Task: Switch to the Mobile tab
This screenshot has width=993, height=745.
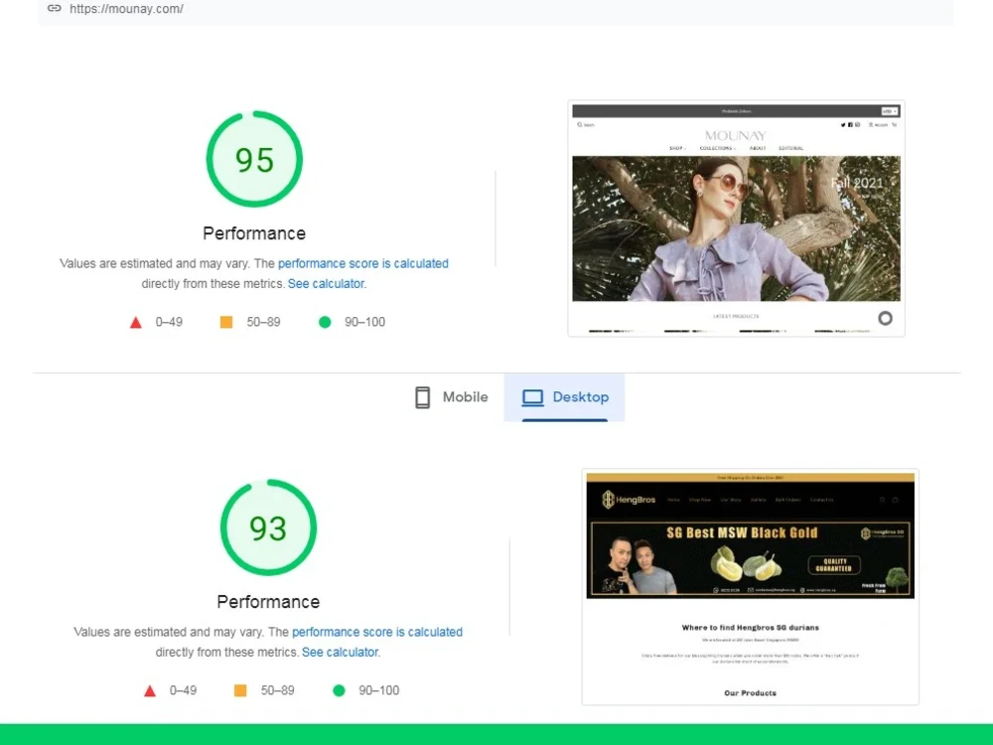Action: [452, 397]
